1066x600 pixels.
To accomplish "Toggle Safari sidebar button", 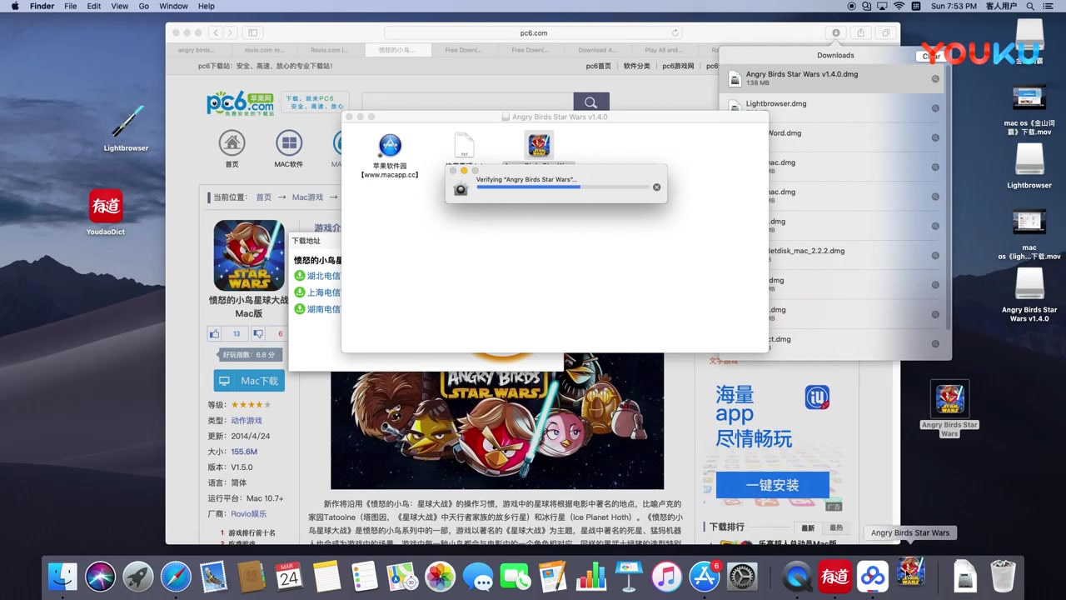I will (252, 32).
